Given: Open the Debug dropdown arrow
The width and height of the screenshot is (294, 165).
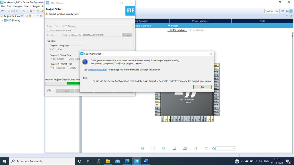Looking at the screenshot, I should click(34, 11).
